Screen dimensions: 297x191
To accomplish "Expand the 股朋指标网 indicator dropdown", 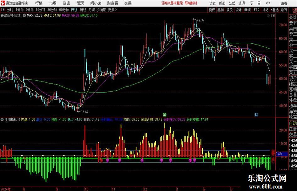I will pyautogui.click(x=2, y=119).
